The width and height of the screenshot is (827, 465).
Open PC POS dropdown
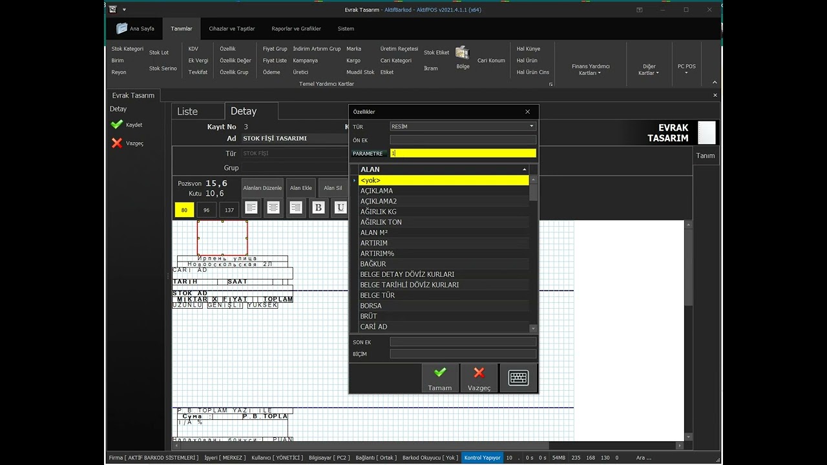click(686, 69)
